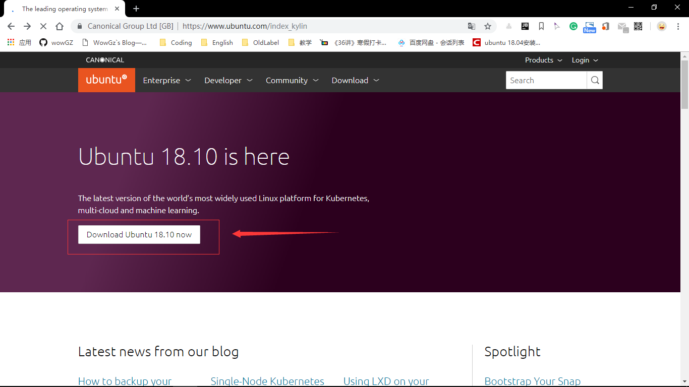Open the Office extension icon

[606, 26]
